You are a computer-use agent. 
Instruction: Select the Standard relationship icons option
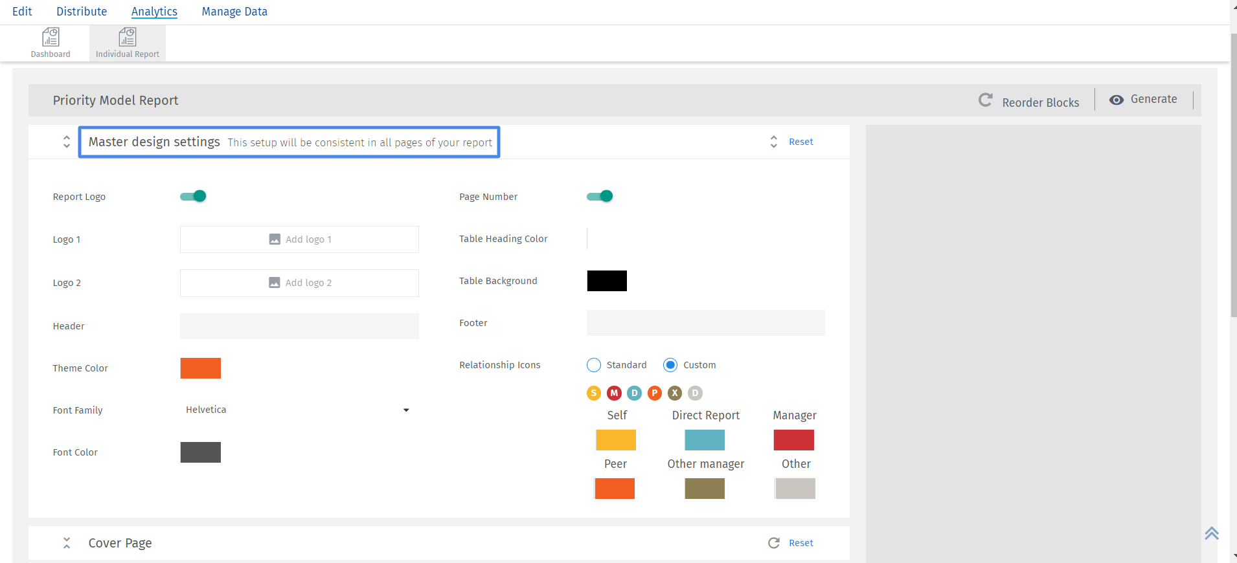[594, 365]
